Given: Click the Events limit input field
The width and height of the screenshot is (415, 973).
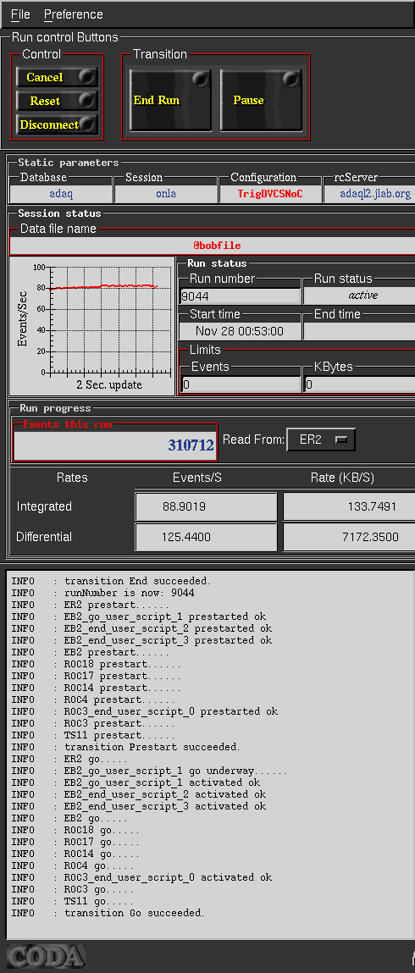Looking at the screenshot, I should click(x=241, y=384).
